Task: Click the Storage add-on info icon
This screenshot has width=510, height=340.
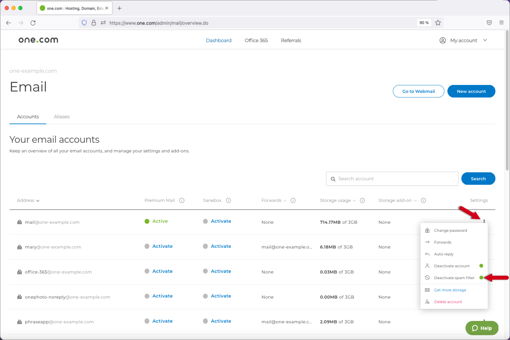Action: (x=423, y=201)
